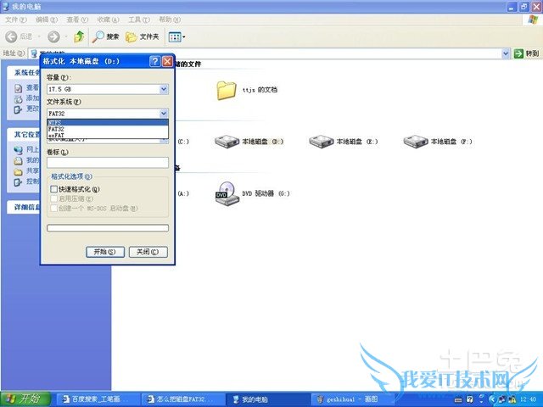Click the help question mark in format dialog
Image resolution: width=543 pixels, height=407 pixels.
click(x=154, y=62)
